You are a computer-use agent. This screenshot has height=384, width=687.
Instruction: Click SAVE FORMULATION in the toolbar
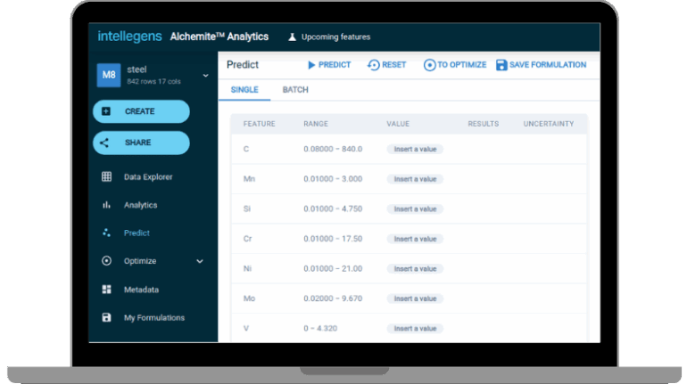point(541,65)
